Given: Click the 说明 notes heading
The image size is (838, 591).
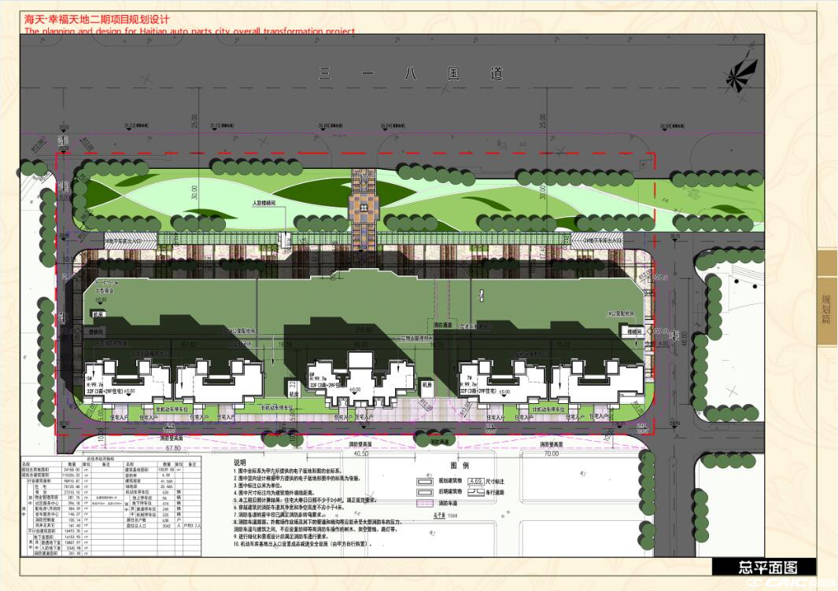Looking at the screenshot, I should (x=240, y=462).
